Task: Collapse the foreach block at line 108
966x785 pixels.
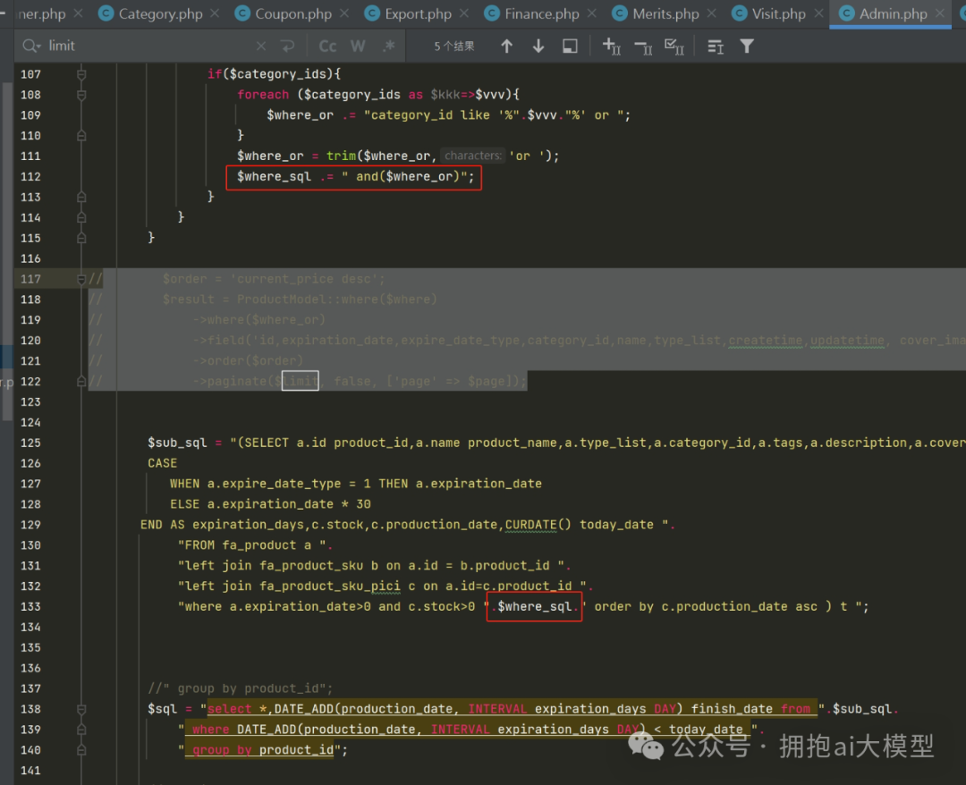Action: point(81,95)
